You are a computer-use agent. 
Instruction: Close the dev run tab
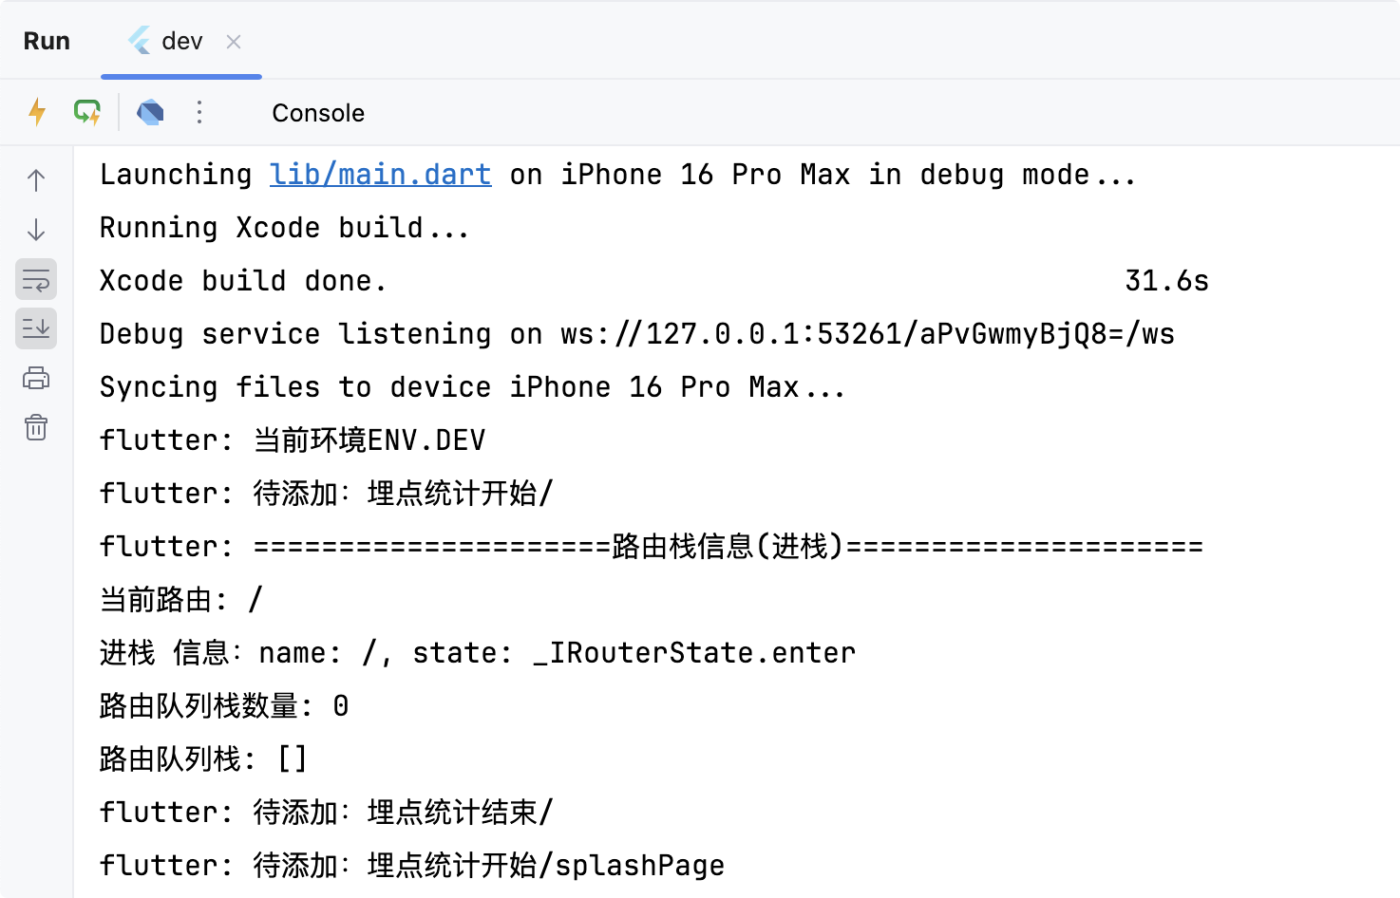pos(234,42)
